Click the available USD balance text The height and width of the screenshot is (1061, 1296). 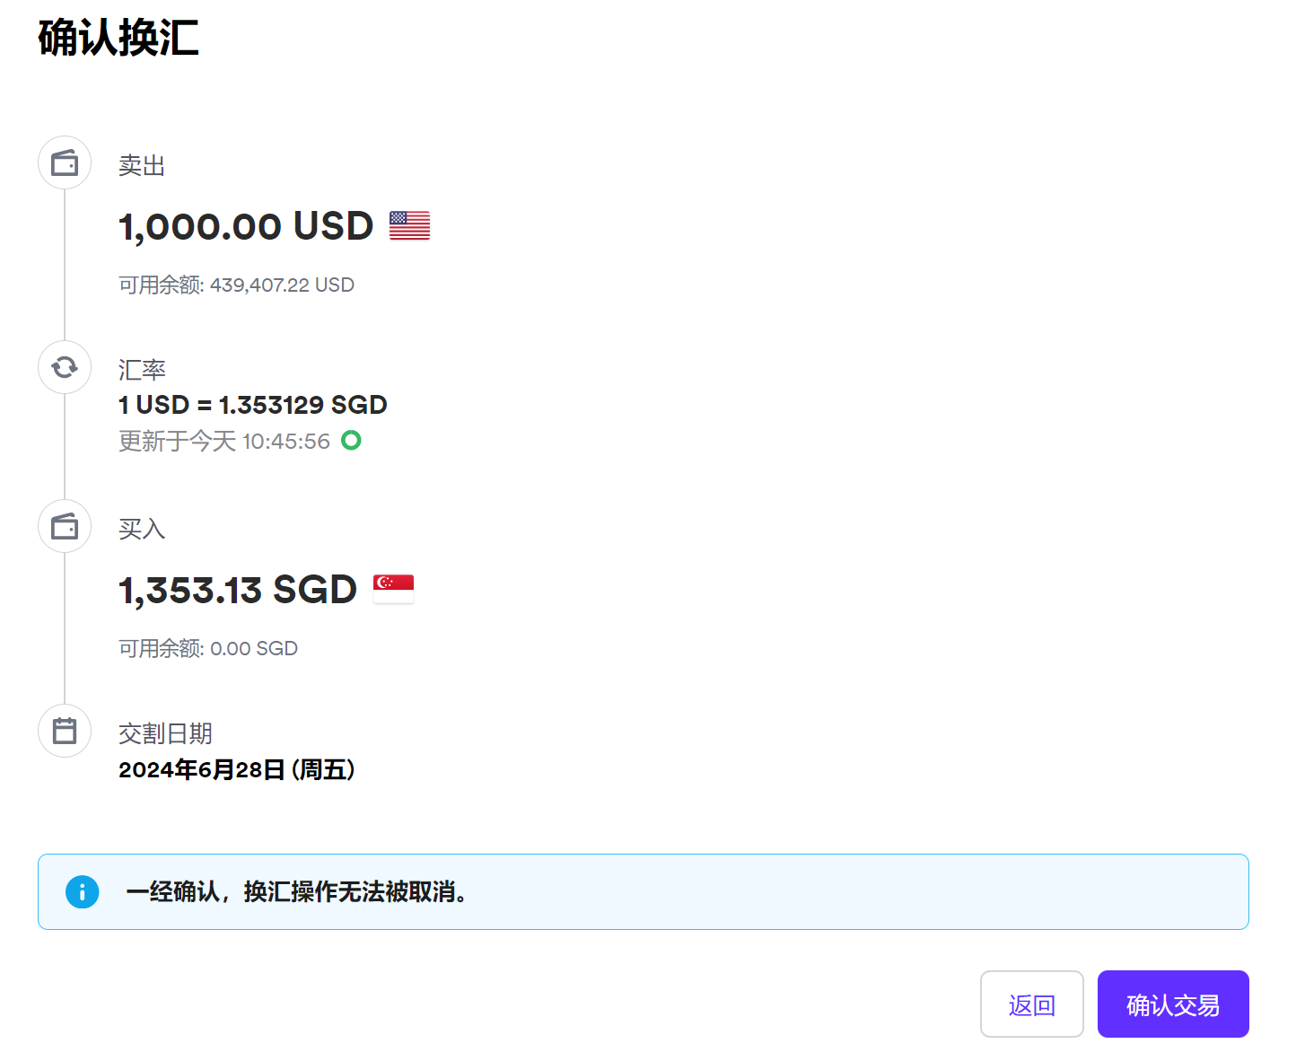[236, 285]
